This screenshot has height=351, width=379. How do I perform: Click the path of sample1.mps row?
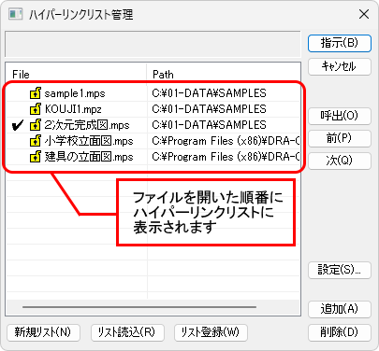pos(210,93)
